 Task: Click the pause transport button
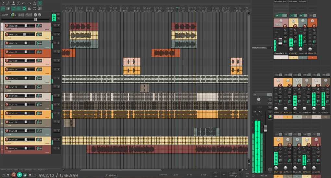34,175
